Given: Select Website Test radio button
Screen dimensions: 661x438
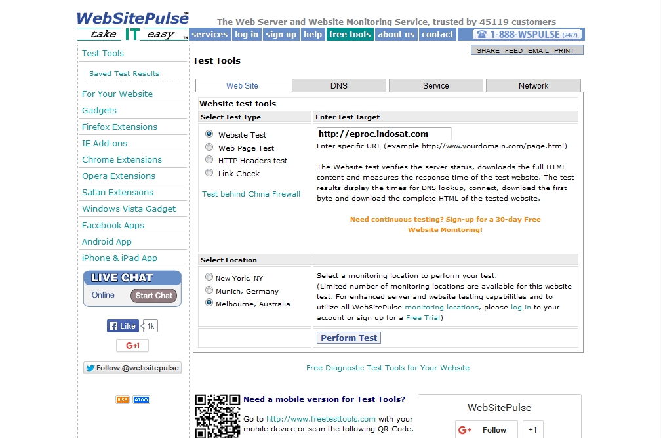Looking at the screenshot, I should click(209, 134).
